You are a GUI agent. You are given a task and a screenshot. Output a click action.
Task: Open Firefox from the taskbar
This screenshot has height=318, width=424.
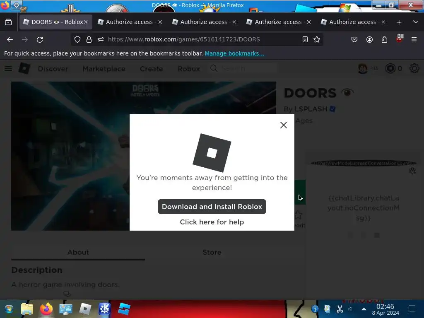coord(46,309)
